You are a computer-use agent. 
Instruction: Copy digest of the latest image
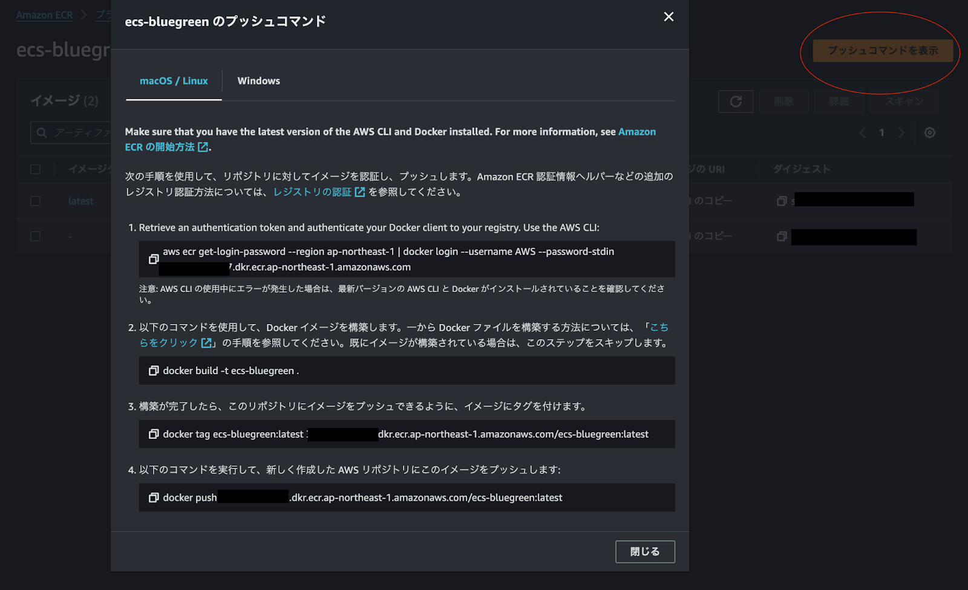[782, 201]
